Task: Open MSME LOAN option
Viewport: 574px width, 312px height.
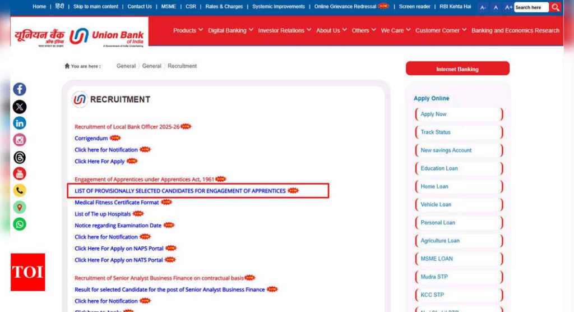Action: point(459,259)
